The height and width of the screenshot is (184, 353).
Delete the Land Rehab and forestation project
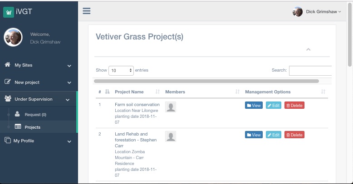[x=294, y=135]
